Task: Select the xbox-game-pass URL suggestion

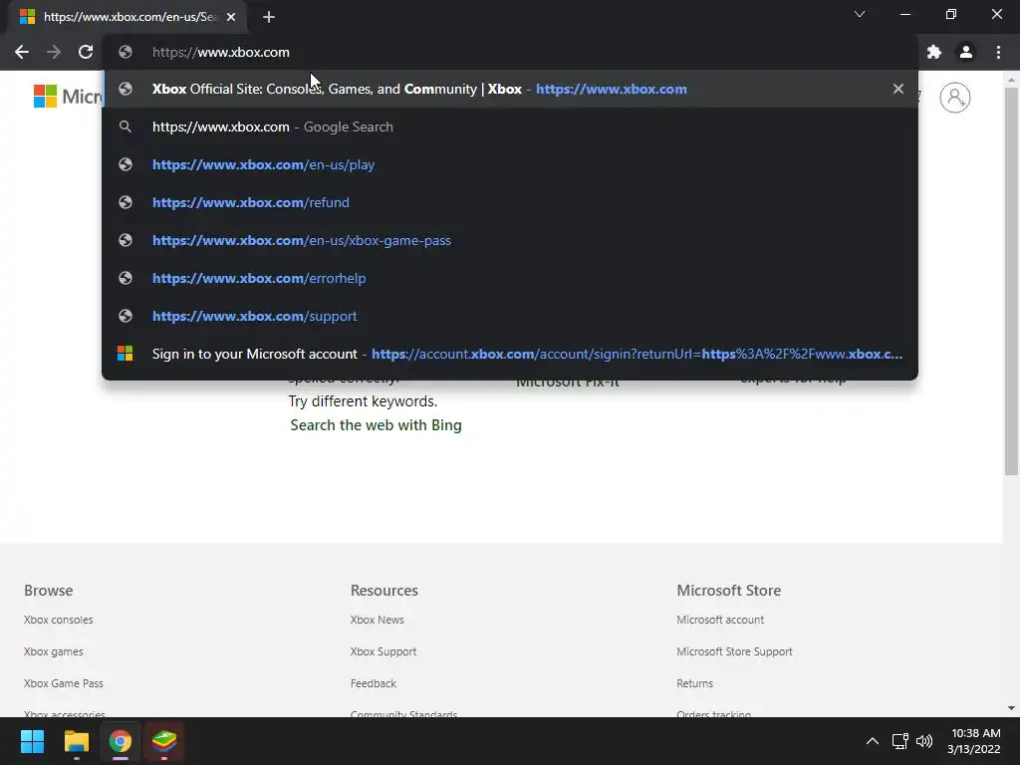Action: pos(510,240)
